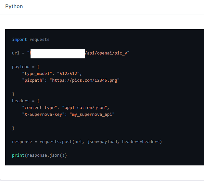This screenshot has width=204, height=181.
Task: Click the print keyword on the last line
Action: click(18, 155)
